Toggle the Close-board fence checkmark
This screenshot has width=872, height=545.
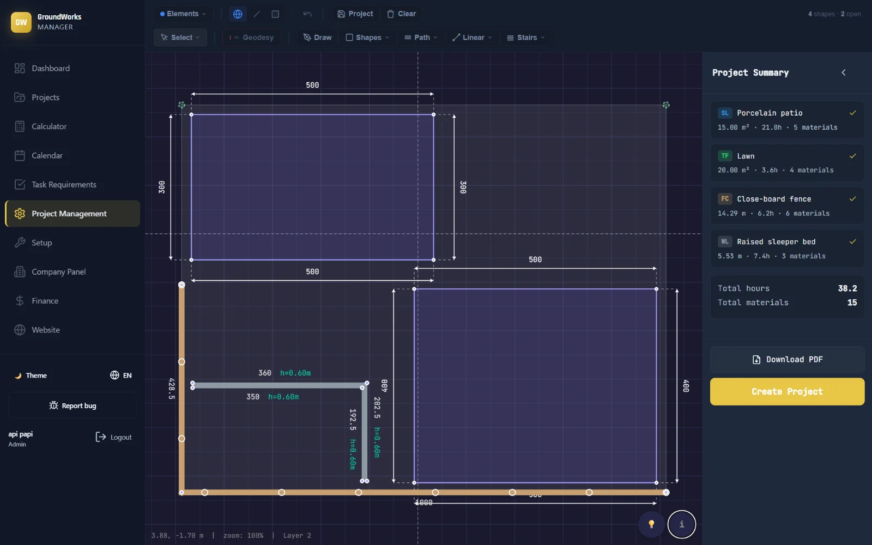click(x=852, y=199)
